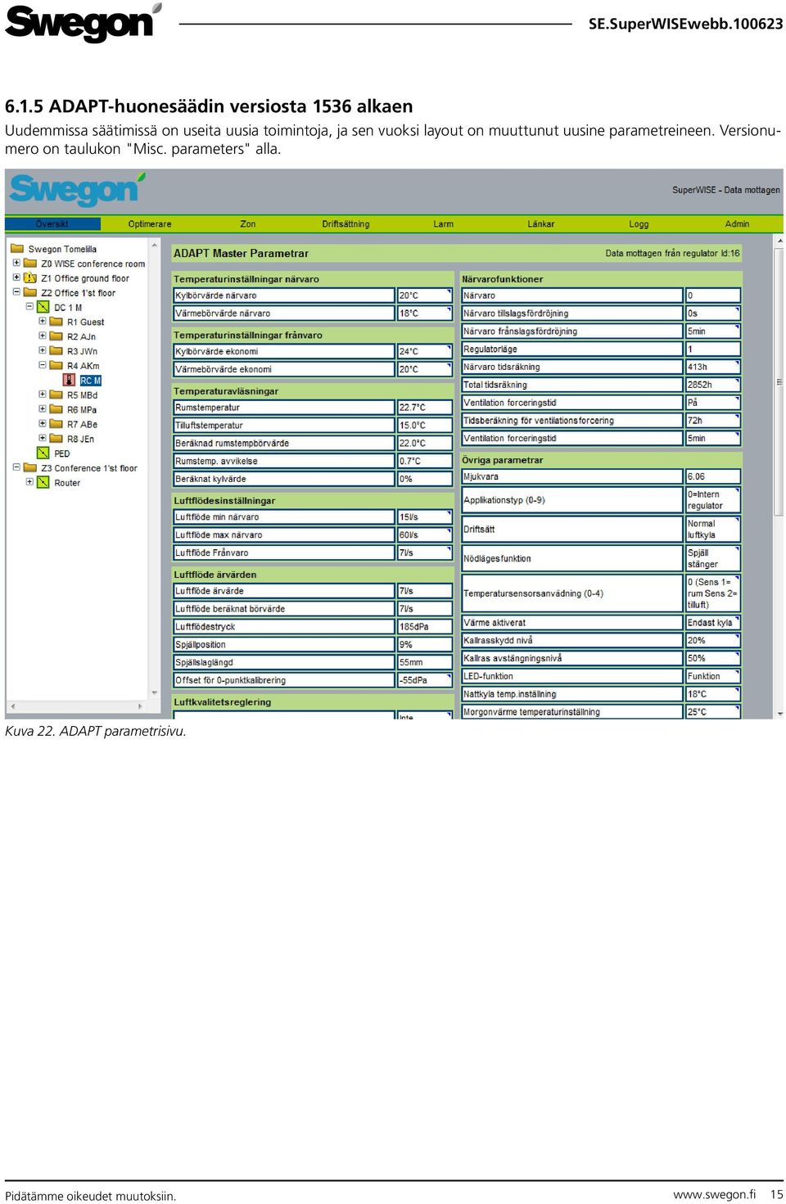Switch to the Optimerare tab
The height and width of the screenshot is (1204, 786).
(x=150, y=223)
